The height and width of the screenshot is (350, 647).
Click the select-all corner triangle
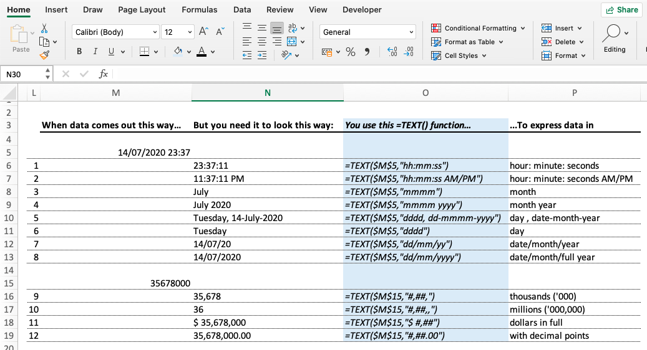pos(9,93)
